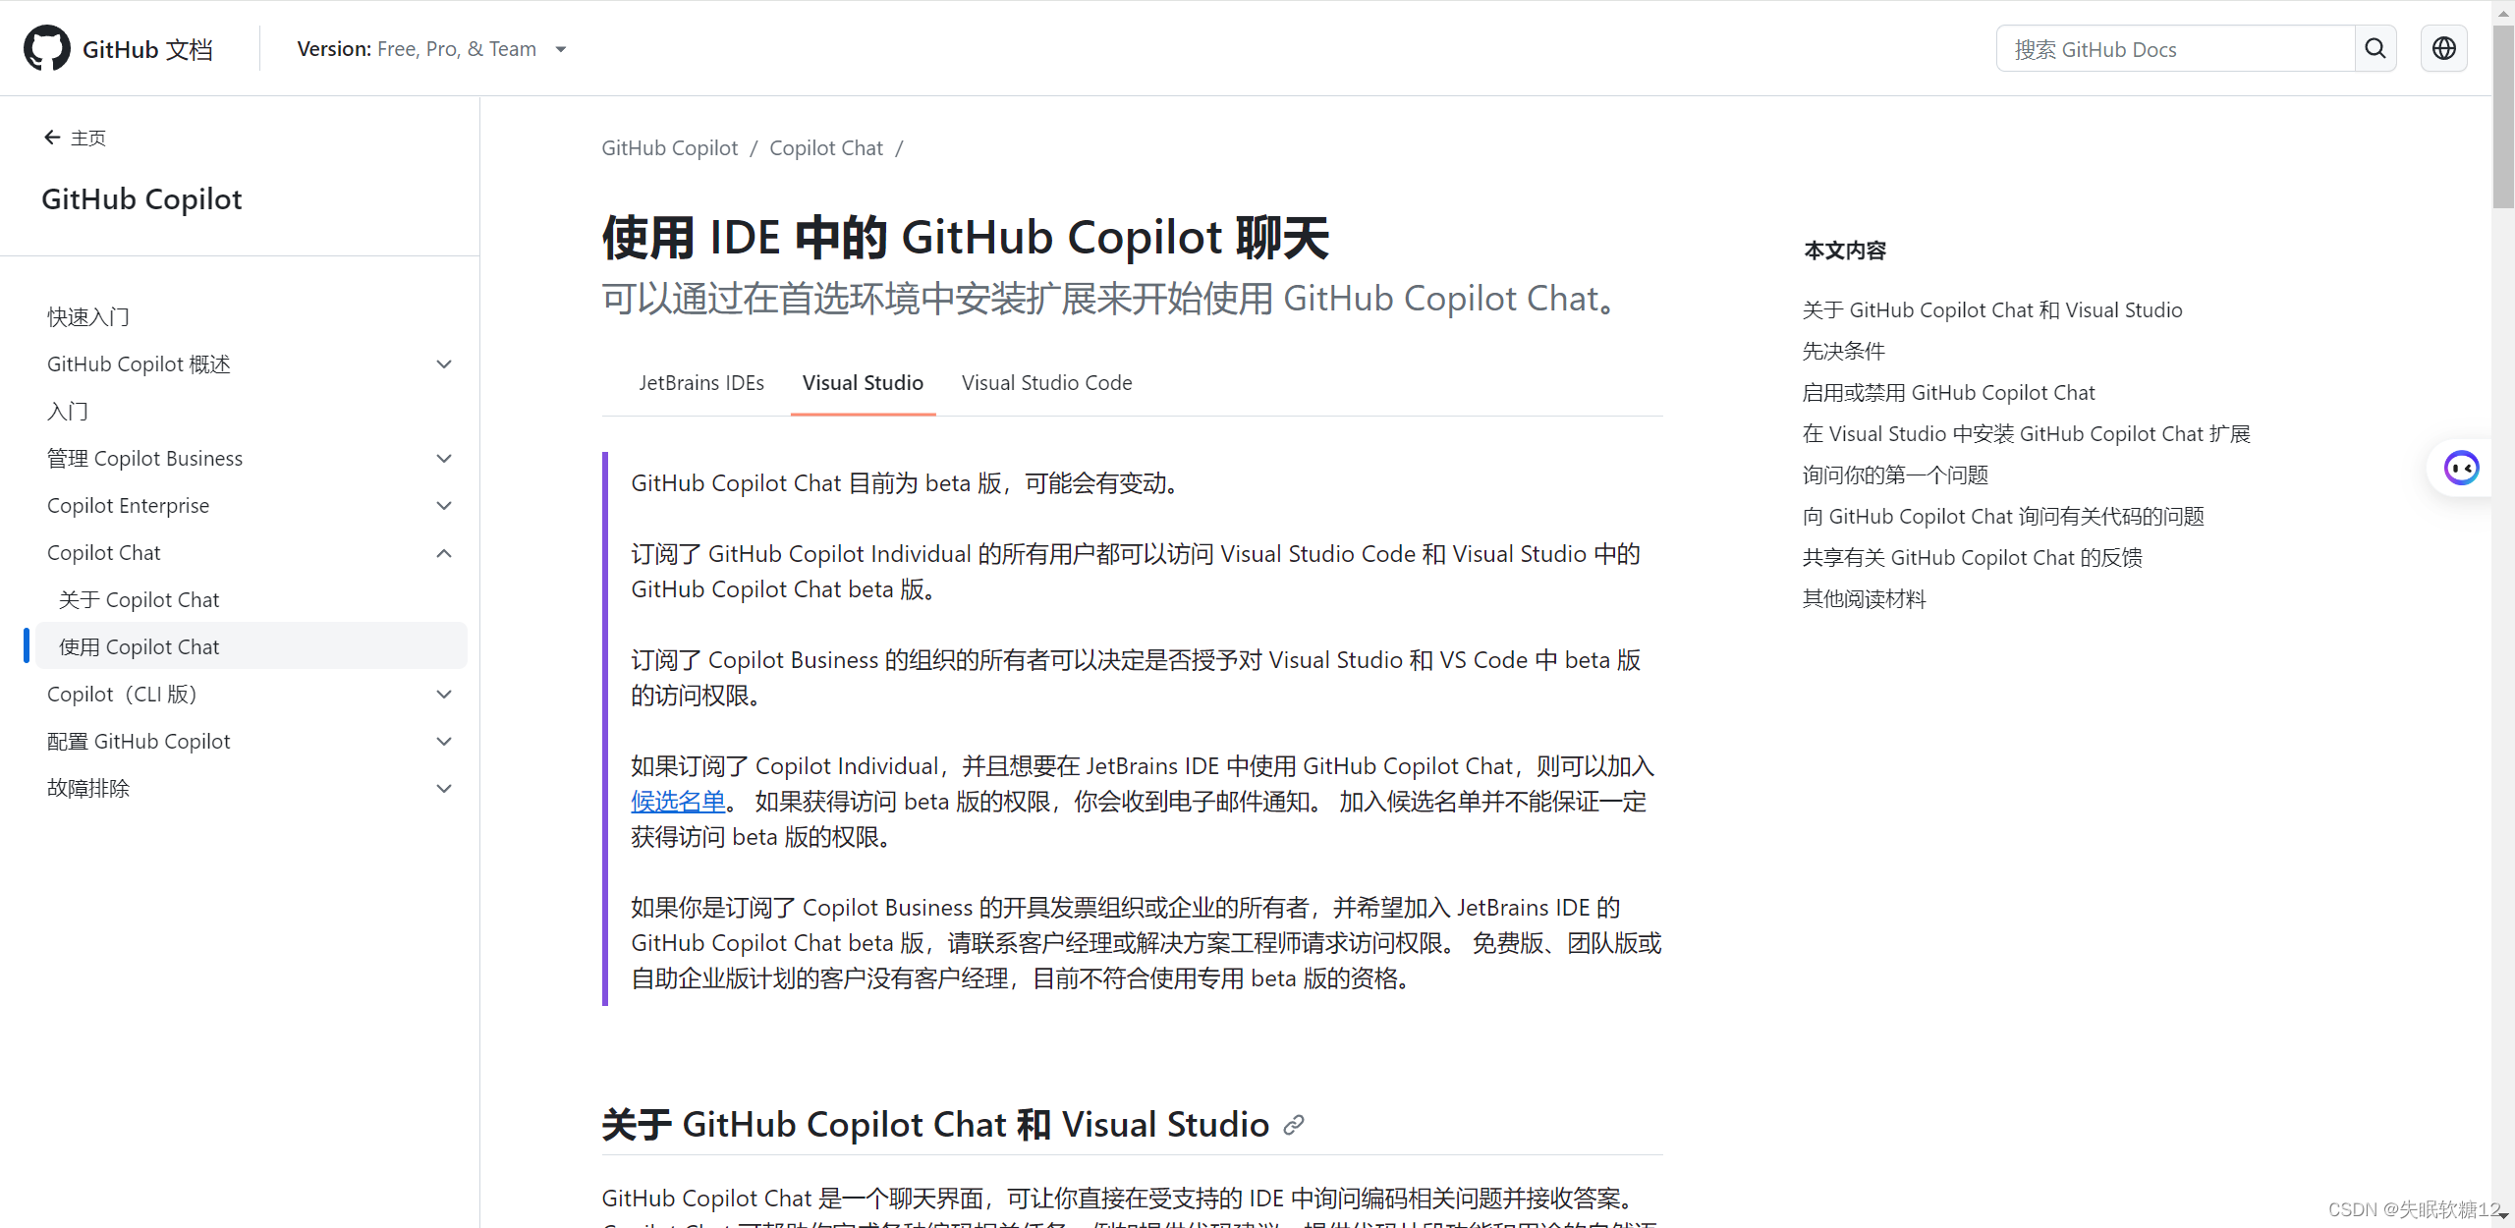The image size is (2515, 1228).
Task: Expand the 管理 Copilot Business section
Action: 444,459
